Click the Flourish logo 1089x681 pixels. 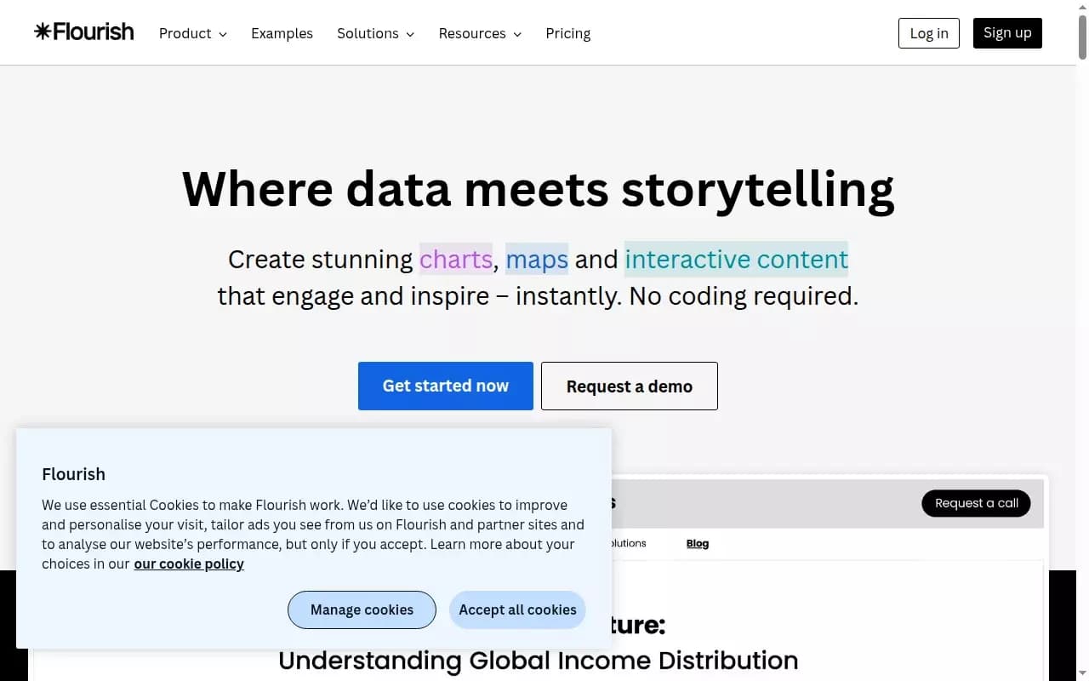tap(84, 32)
